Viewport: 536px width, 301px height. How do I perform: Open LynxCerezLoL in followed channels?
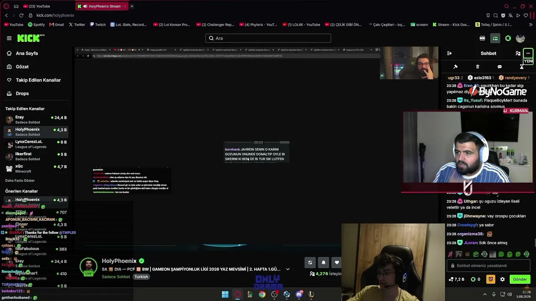coord(36,144)
